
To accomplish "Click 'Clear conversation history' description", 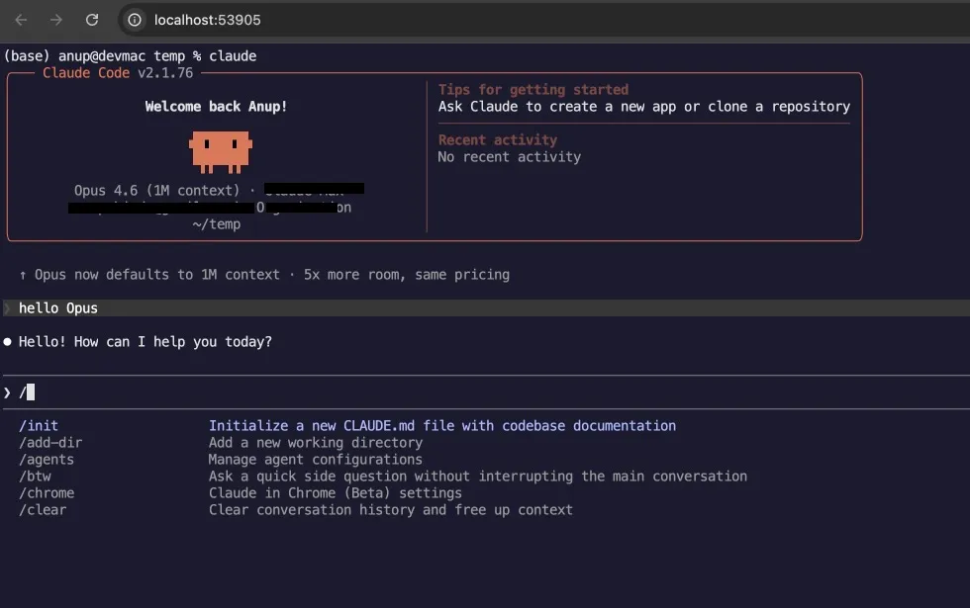I will tap(390, 510).
